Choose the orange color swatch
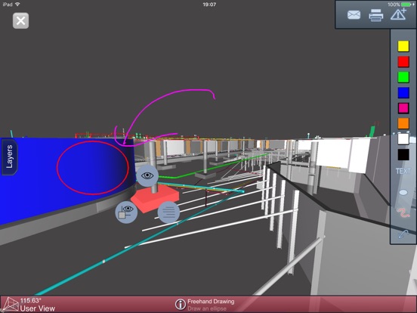Viewport: 417px width, 313px height. 403,123
